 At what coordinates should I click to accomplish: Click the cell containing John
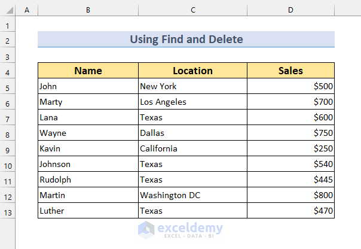(x=88, y=86)
